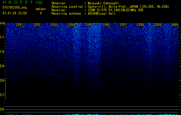181x115 pixels.
Task: Click the 2357 time marker
Action: tap(123, 25)
